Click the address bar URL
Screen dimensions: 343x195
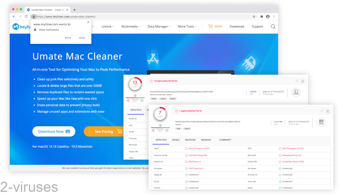[x=66, y=17]
